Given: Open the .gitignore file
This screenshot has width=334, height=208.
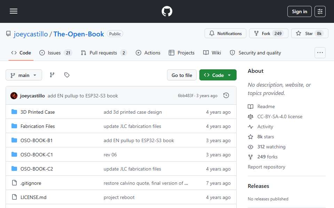Looking at the screenshot, I should [x=31, y=183].
